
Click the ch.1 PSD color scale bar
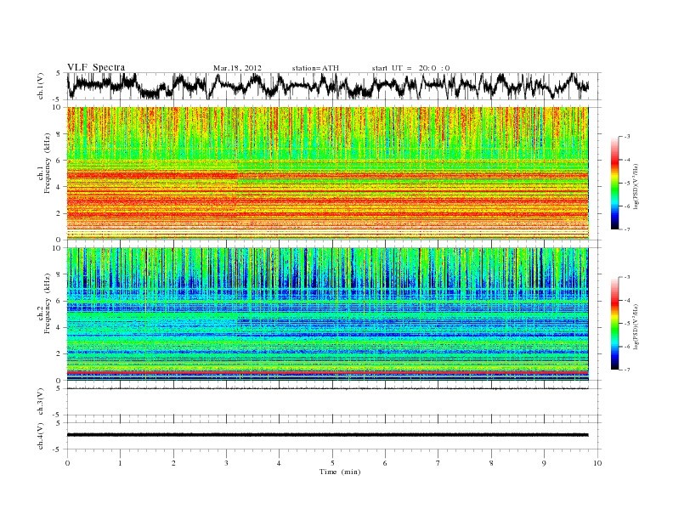click(615, 183)
